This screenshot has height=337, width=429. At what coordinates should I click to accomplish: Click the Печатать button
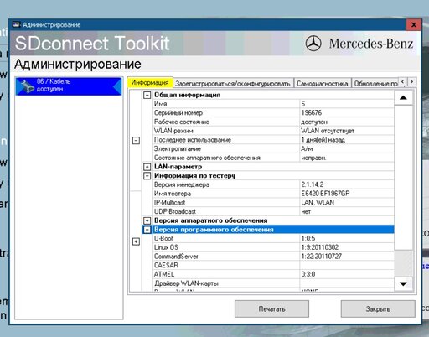[271, 309]
